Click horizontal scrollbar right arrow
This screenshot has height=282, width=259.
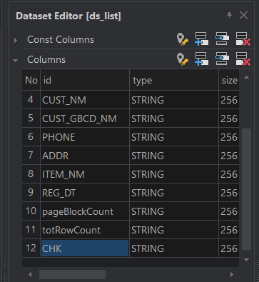click(x=232, y=275)
